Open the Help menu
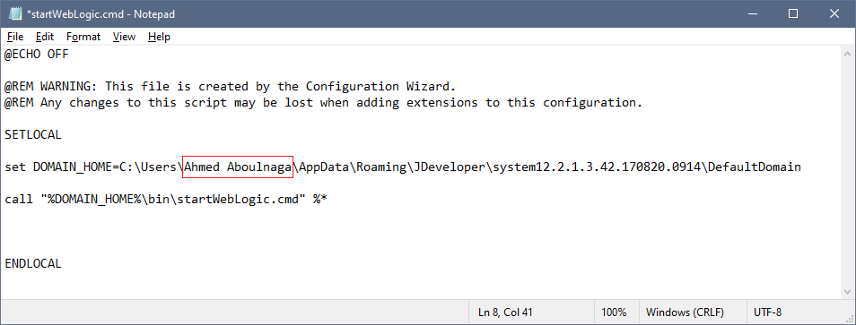856x325 pixels. pos(159,37)
